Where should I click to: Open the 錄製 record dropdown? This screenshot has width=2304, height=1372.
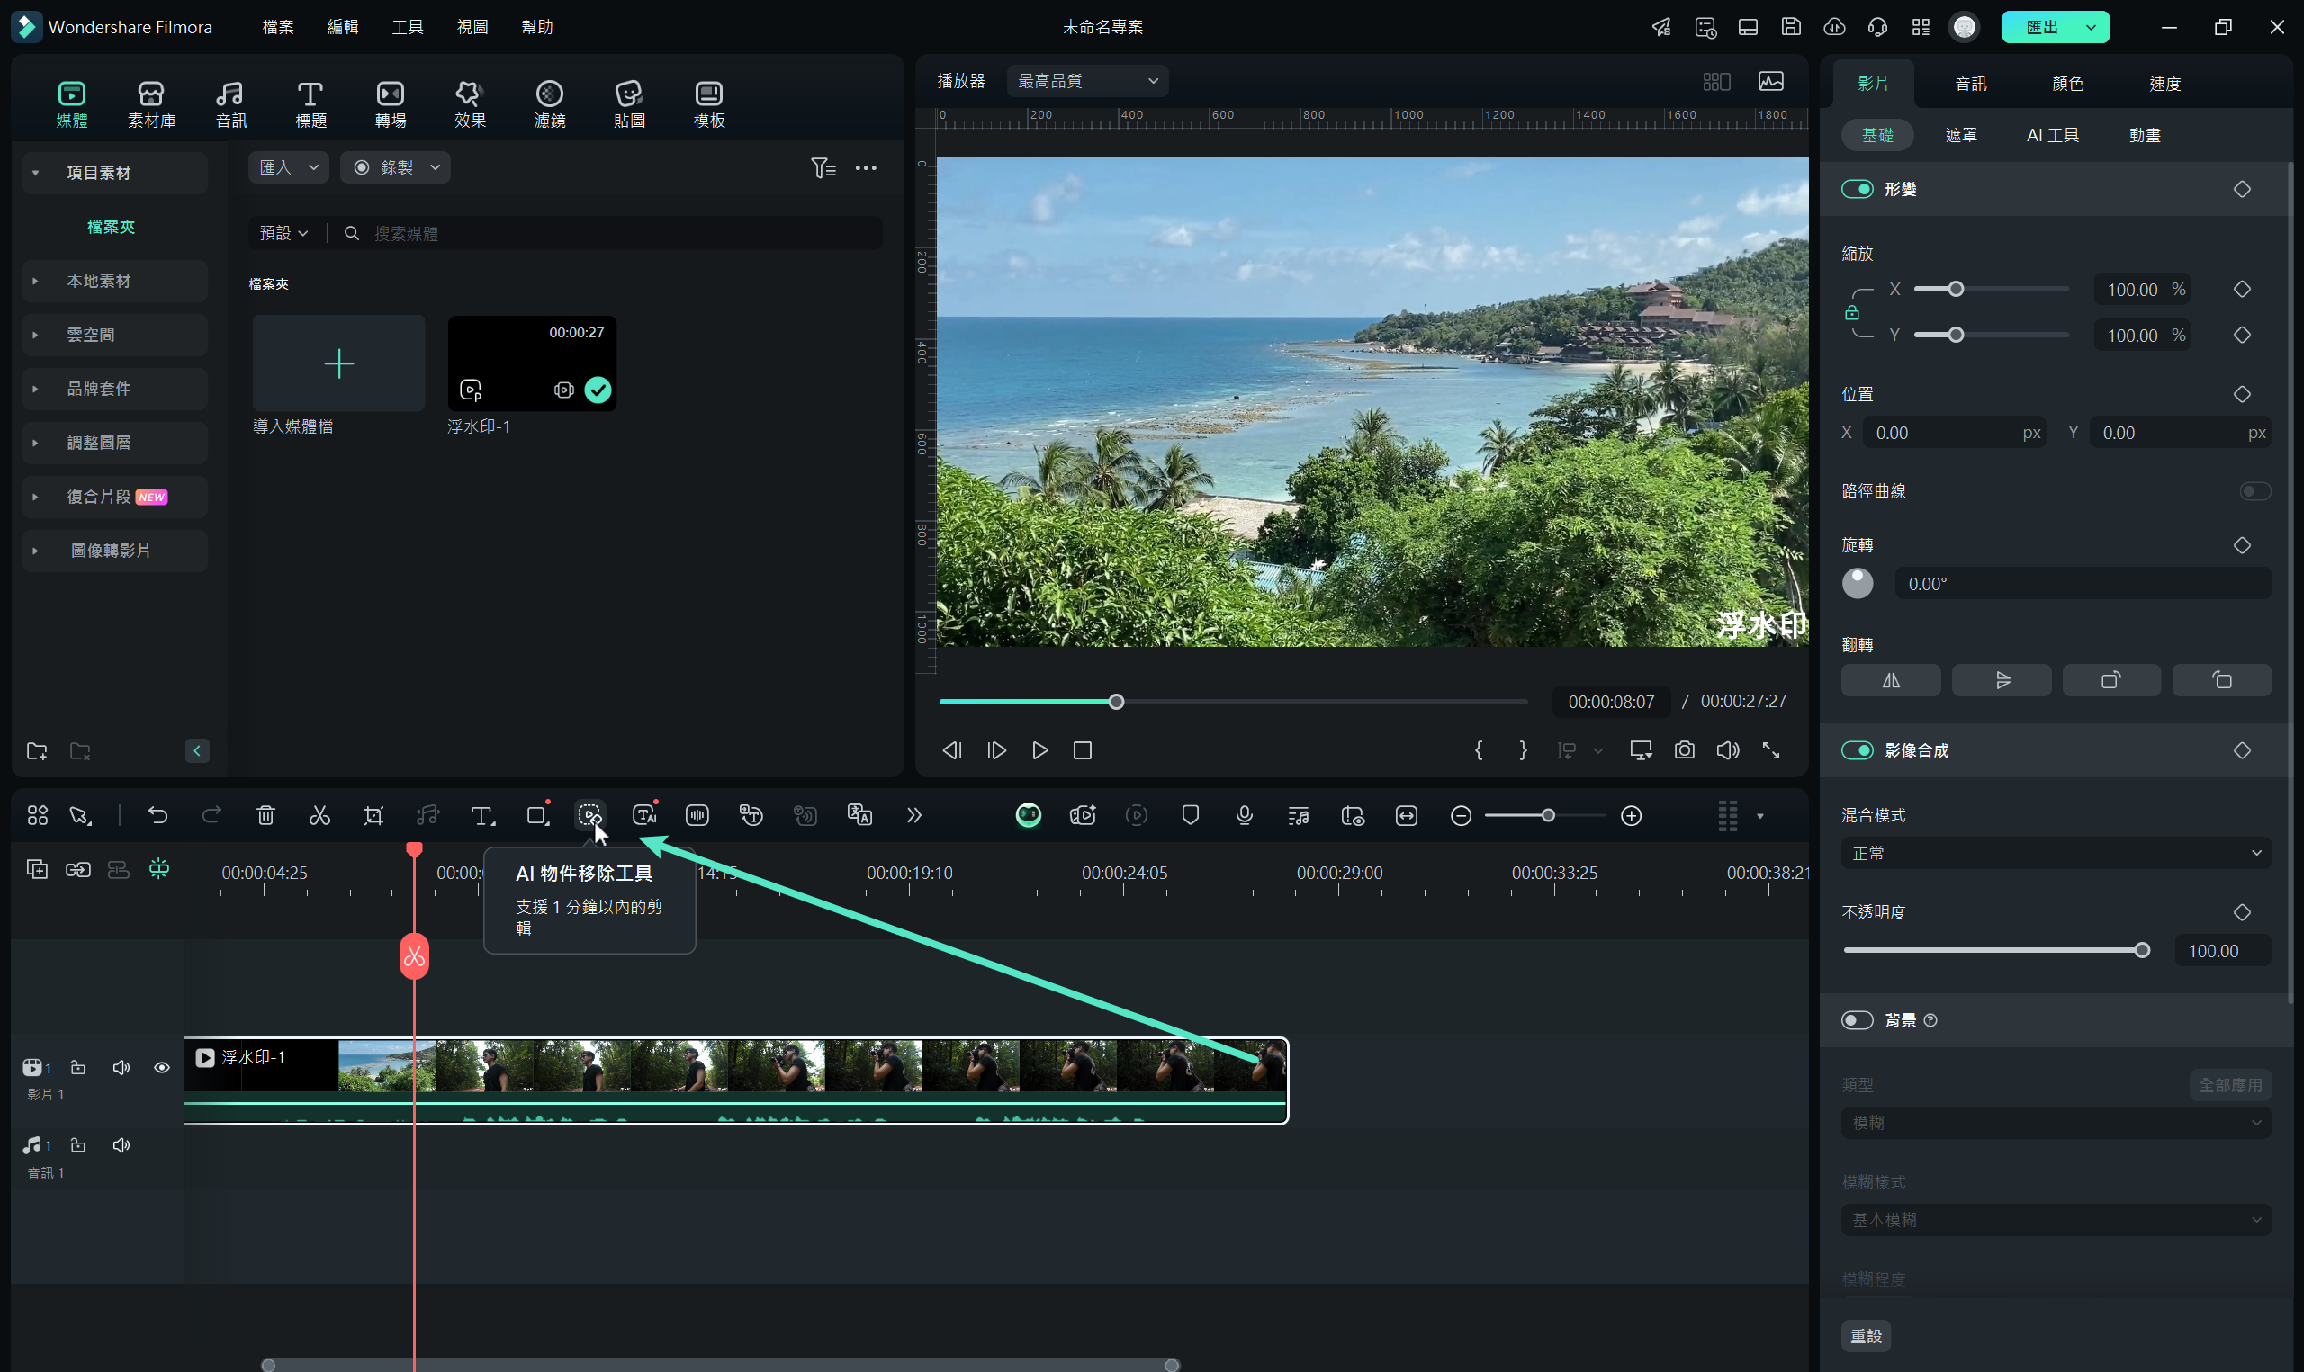pos(396,167)
